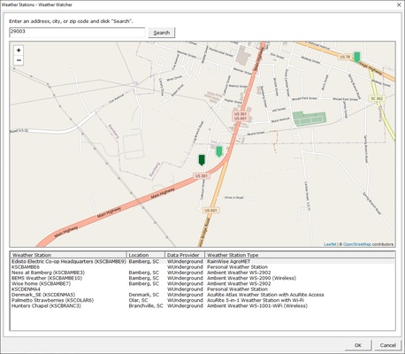Zoom in the map with plus button
The height and width of the screenshot is (354, 405).
(19, 50)
